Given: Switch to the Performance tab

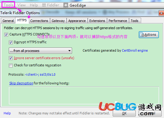Looking at the screenshot, I should [x=118, y=21].
